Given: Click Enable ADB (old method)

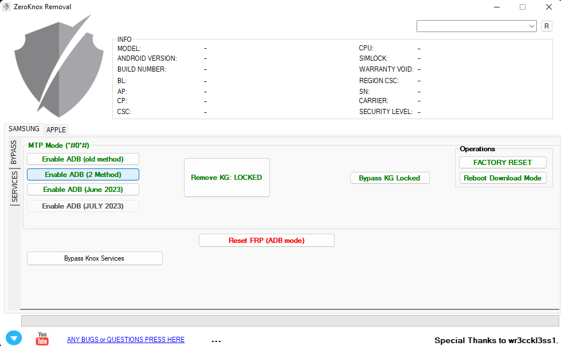Looking at the screenshot, I should click(x=83, y=159).
